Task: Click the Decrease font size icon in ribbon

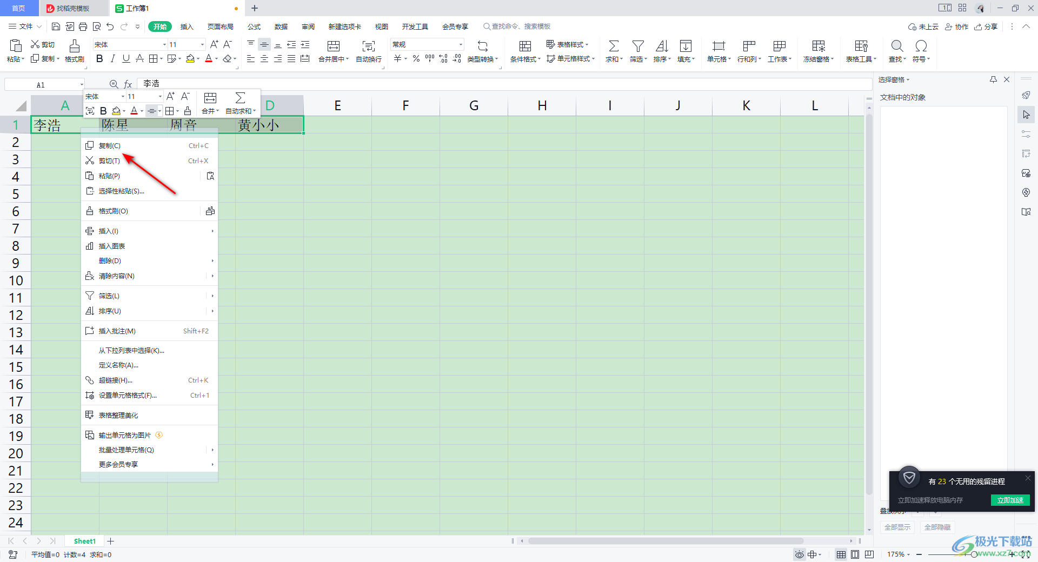Action: click(x=228, y=44)
